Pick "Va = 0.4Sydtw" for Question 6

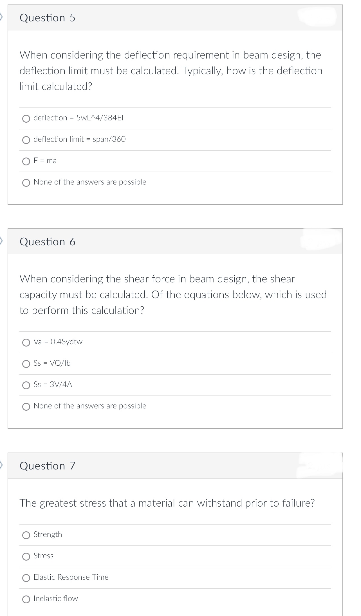tap(26, 342)
